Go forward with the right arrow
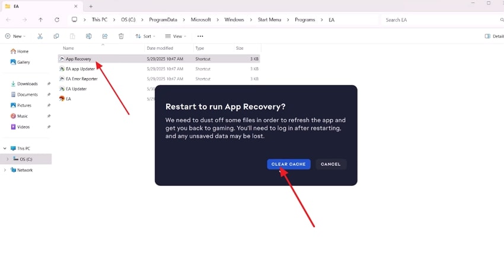 coord(24,20)
